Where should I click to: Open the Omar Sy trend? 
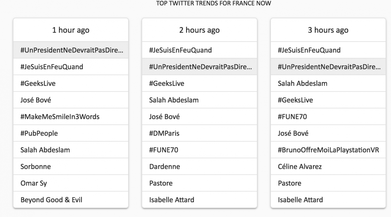[34, 183]
